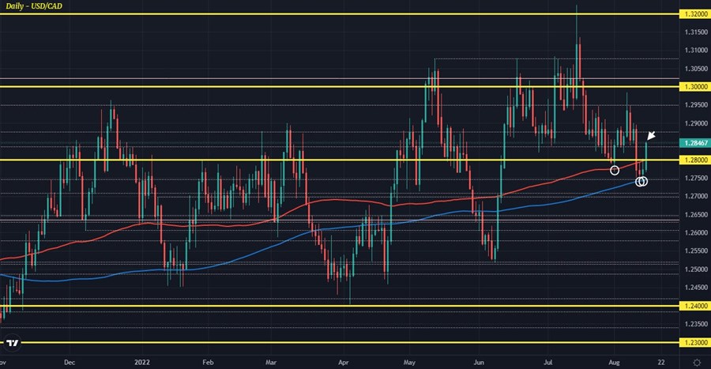Click the Aug label on time axis
711x369 pixels.
click(x=614, y=362)
